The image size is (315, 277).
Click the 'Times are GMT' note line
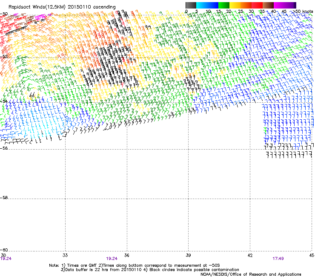pyautogui.click(x=135, y=265)
